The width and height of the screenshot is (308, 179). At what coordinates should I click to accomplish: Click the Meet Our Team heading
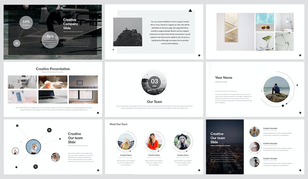coord(118,124)
